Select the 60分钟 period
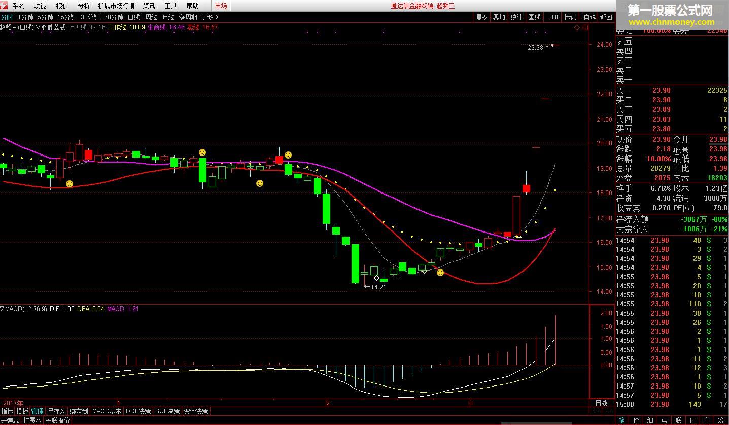This screenshot has height=425, width=729. tap(114, 17)
